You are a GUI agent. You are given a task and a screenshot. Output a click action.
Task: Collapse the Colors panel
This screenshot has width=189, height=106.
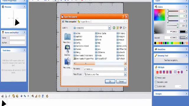pyautogui.click(x=186, y=6)
